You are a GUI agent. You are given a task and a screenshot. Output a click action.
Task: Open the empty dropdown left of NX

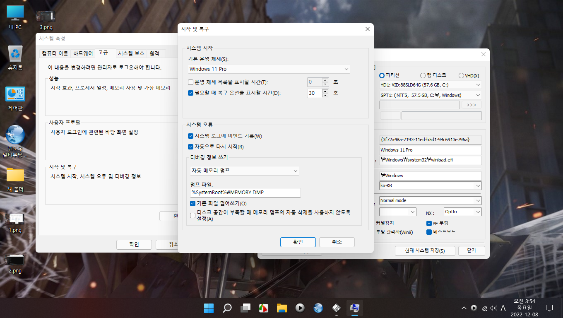[397, 212]
